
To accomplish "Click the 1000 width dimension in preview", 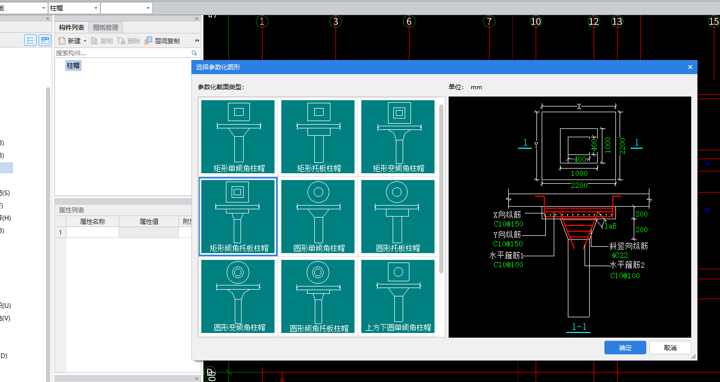I will [579, 173].
